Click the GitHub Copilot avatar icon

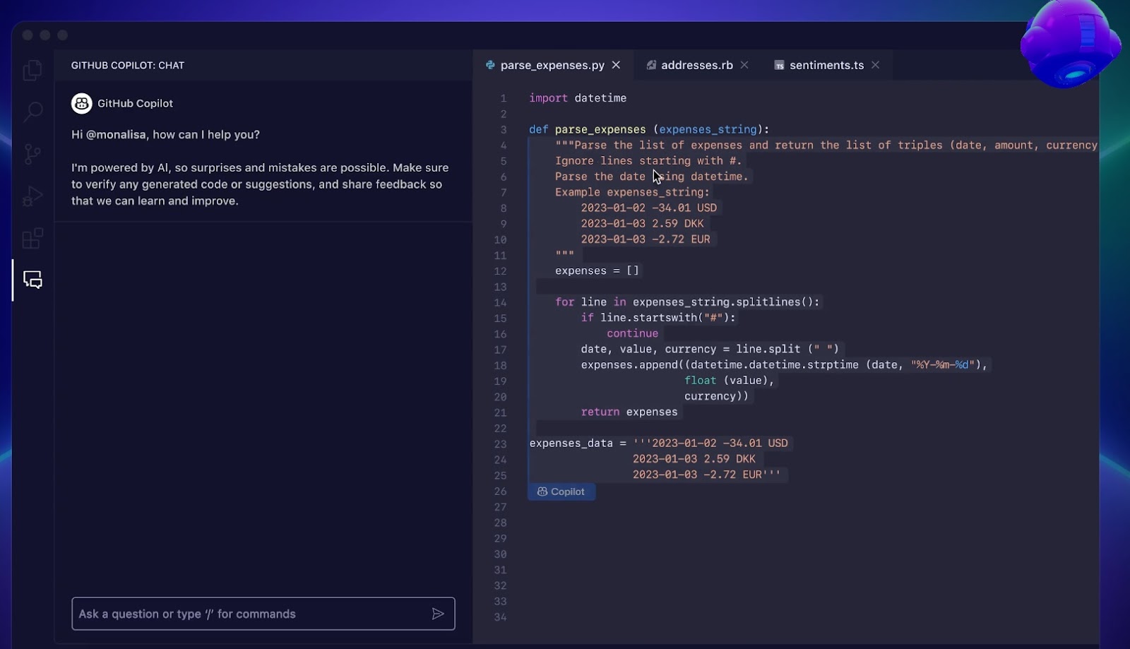(82, 103)
